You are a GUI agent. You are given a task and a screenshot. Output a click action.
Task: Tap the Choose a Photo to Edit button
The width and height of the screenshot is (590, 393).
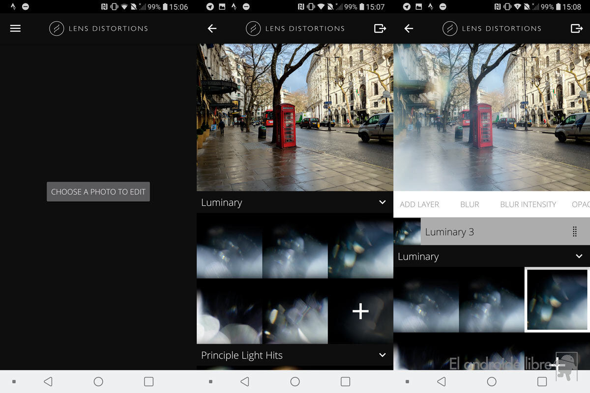(x=98, y=192)
